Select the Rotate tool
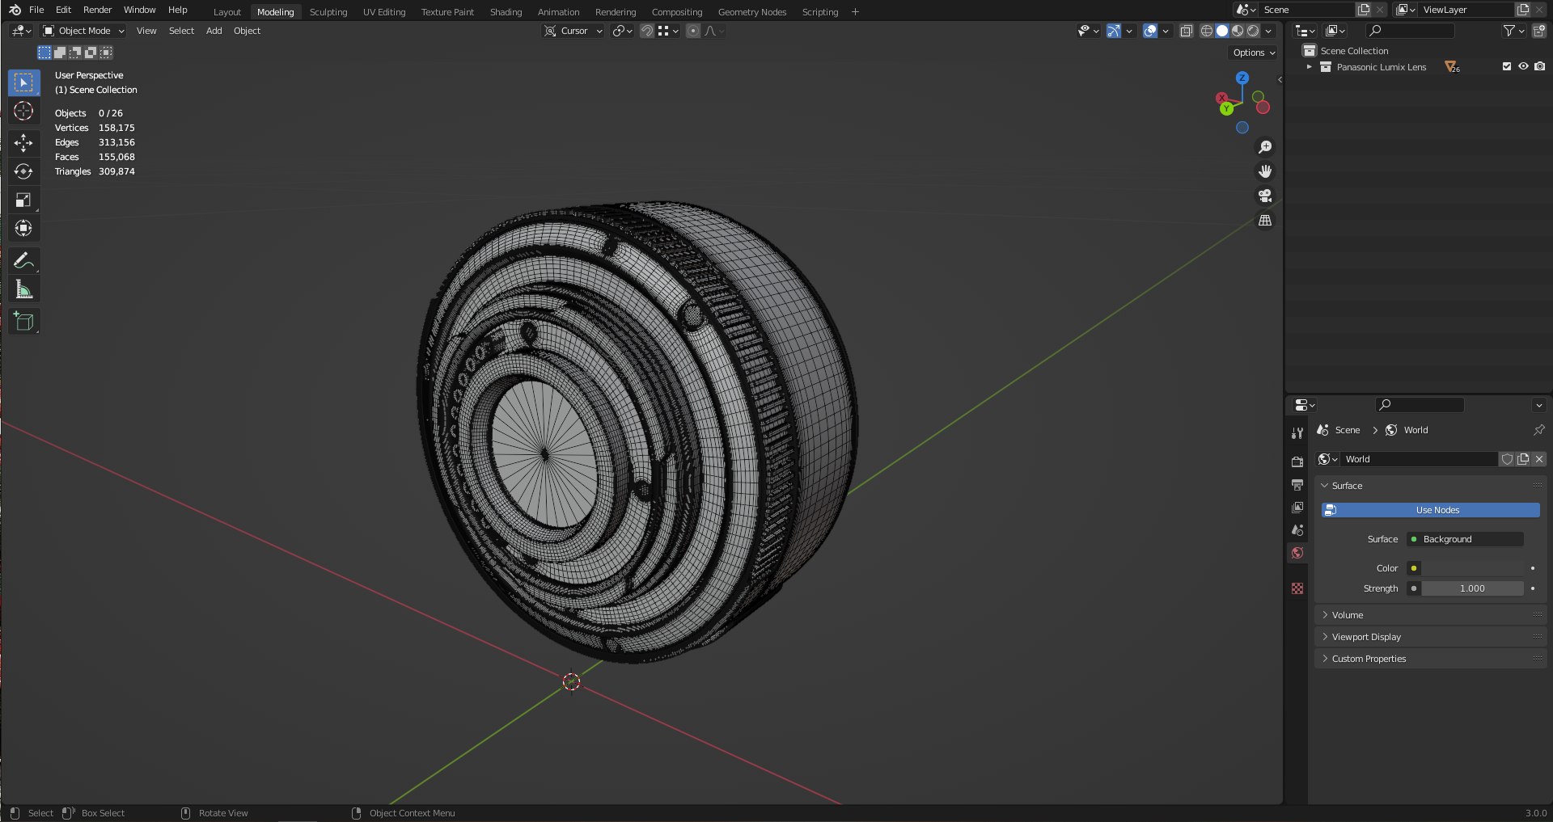1553x822 pixels. click(23, 171)
